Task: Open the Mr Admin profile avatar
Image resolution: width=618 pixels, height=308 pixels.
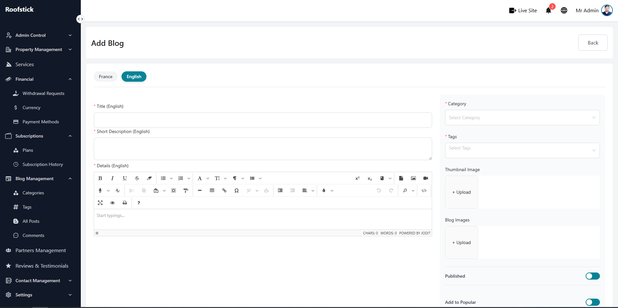Action: tap(607, 10)
